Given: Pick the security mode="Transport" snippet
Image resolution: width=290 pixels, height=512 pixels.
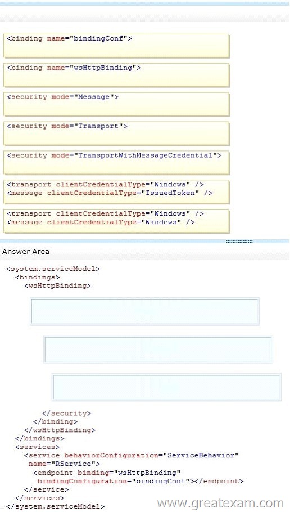Looking at the screenshot, I should click(x=116, y=133).
